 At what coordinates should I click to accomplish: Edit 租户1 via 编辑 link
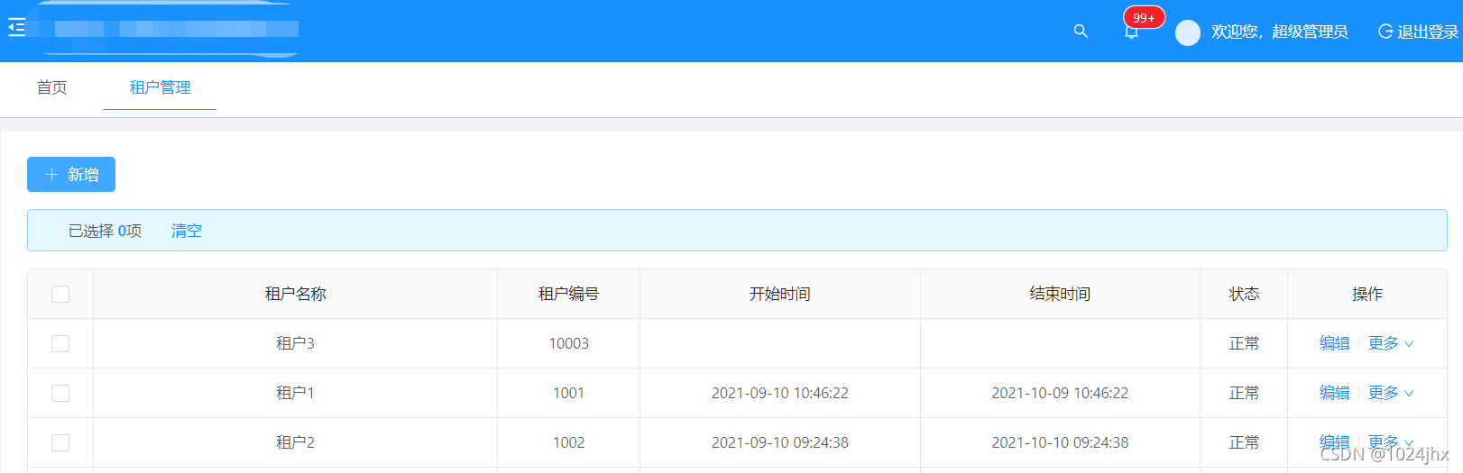click(x=1334, y=393)
